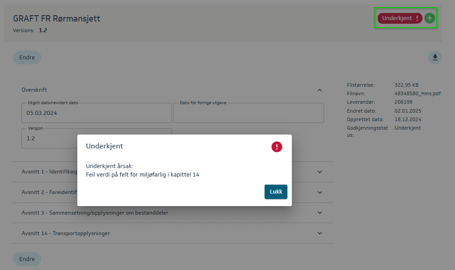Image resolution: width=455 pixels, height=270 pixels.
Task: Click the red Underkjent status badge
Action: point(400,18)
